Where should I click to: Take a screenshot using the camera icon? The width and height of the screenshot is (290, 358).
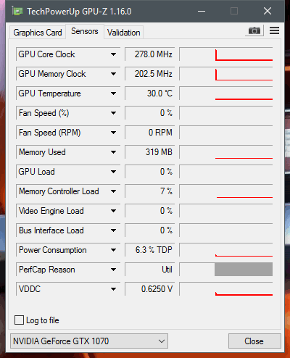coord(254,30)
